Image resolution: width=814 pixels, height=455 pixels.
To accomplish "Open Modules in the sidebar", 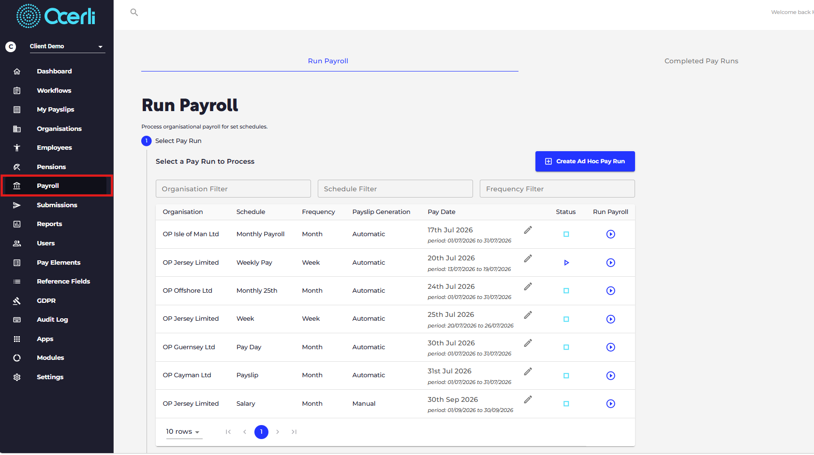I will tap(50, 358).
